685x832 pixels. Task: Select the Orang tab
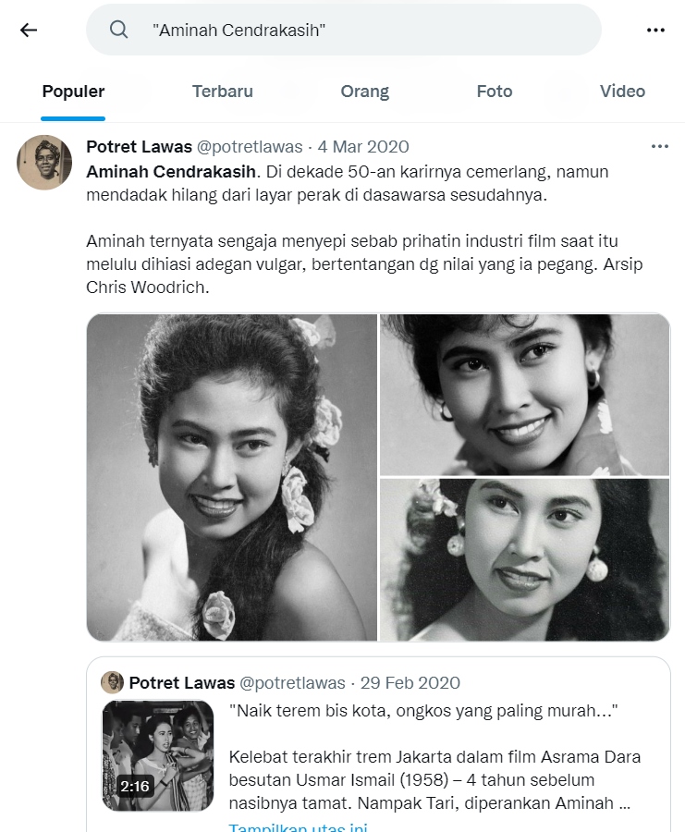[x=364, y=92]
